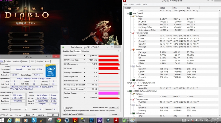Open Google Chrome from the taskbar

(59, 120)
